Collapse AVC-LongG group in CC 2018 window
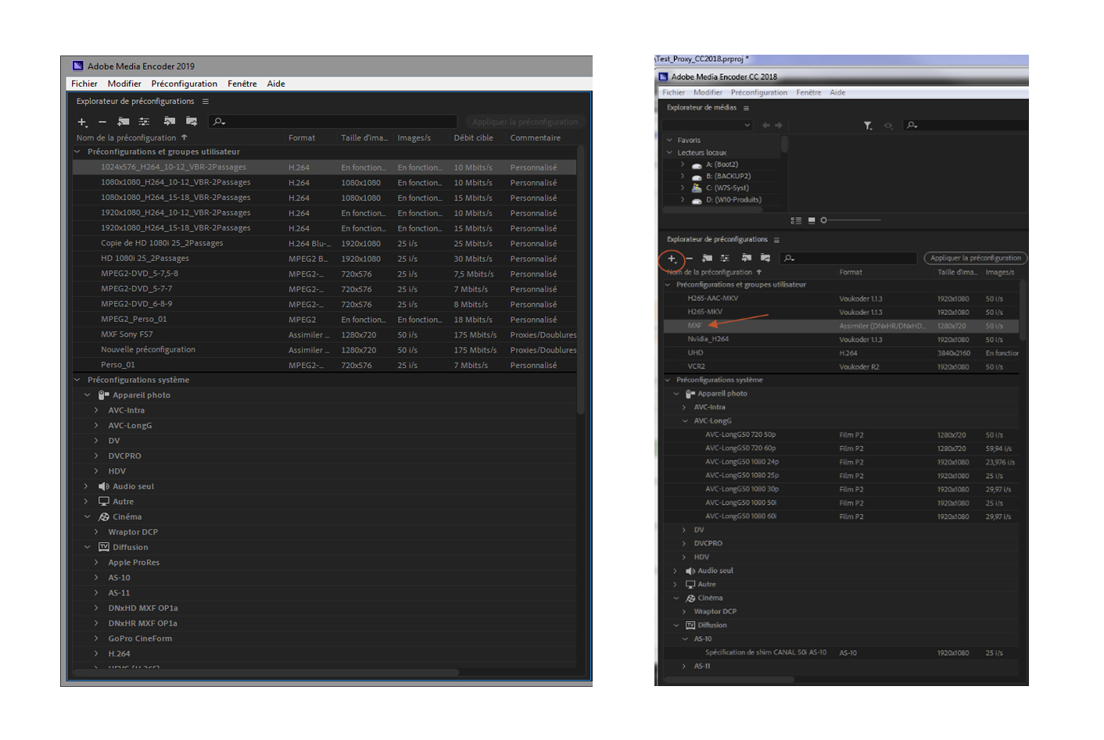This screenshot has width=1104, height=740. click(685, 421)
